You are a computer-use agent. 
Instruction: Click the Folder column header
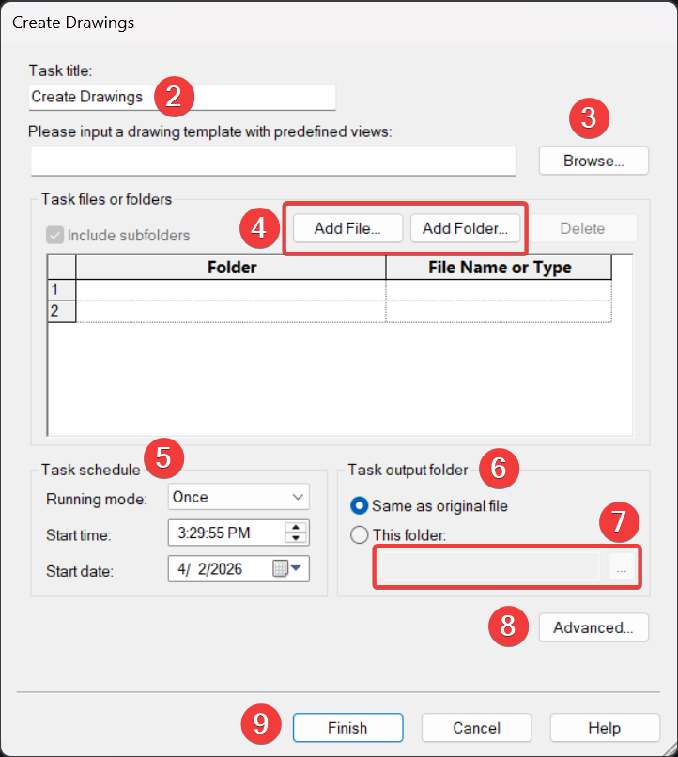231,268
